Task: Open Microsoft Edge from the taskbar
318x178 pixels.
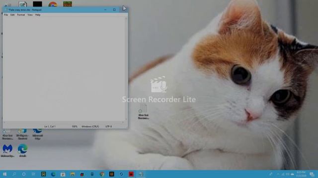Action: coord(53,174)
